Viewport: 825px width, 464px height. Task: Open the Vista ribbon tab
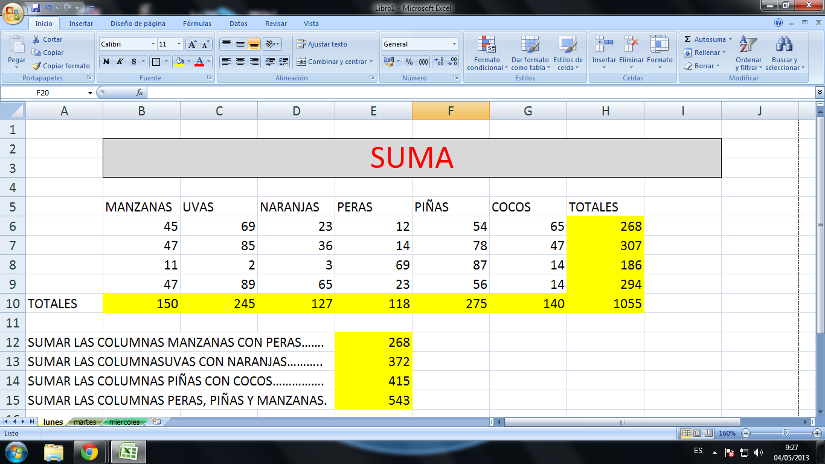[x=311, y=24]
